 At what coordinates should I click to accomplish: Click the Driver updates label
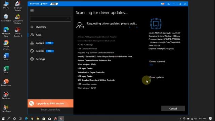pos(157,77)
